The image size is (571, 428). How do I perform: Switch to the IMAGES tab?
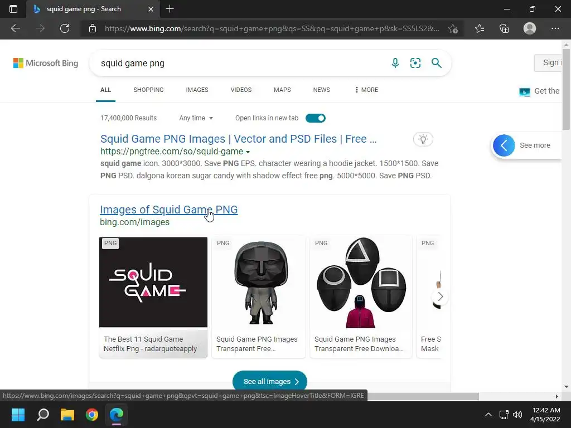pyautogui.click(x=197, y=90)
